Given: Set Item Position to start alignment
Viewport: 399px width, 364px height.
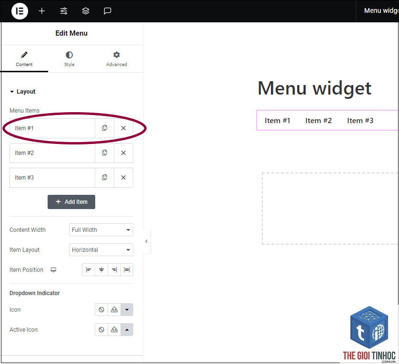Looking at the screenshot, I should pyautogui.click(x=89, y=269).
